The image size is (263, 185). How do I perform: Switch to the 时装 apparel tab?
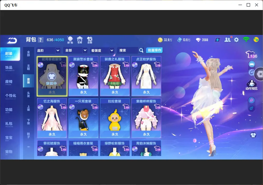coord(10,54)
